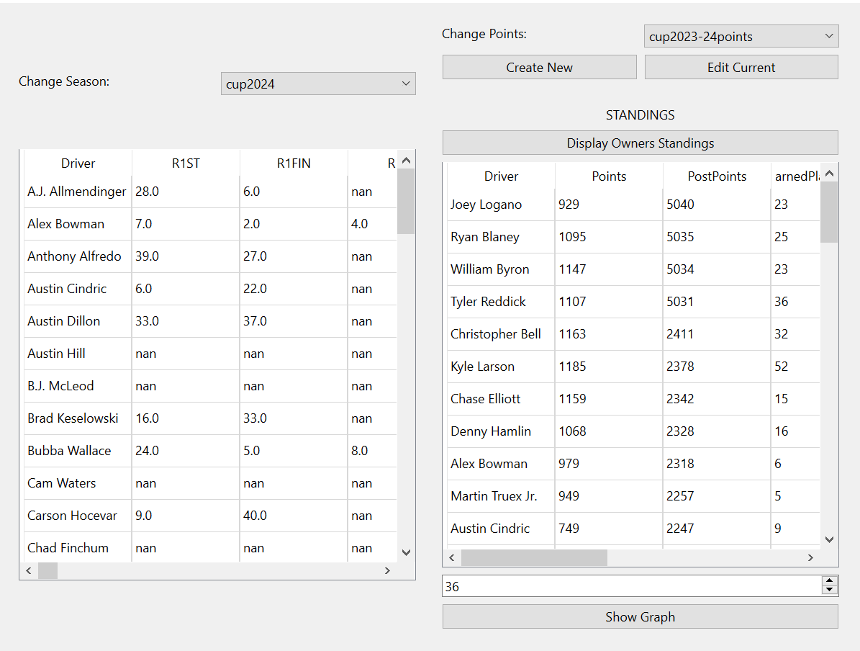
Task: Select Kyle Larson Points value 1185
Action: (x=609, y=367)
